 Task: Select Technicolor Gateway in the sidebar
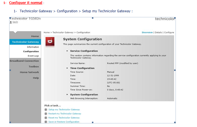pyautogui.click(x=25, y=42)
